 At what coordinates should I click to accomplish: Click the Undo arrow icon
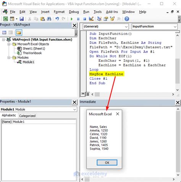click(57, 19)
